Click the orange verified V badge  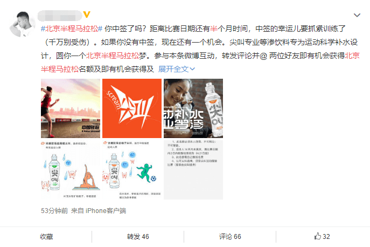point(87,15)
